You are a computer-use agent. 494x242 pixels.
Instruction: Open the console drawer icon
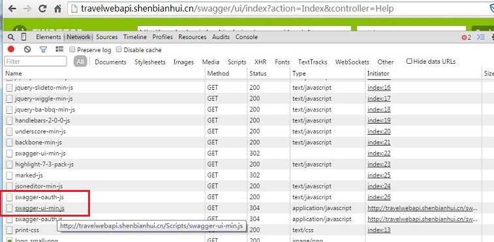pos(480,37)
